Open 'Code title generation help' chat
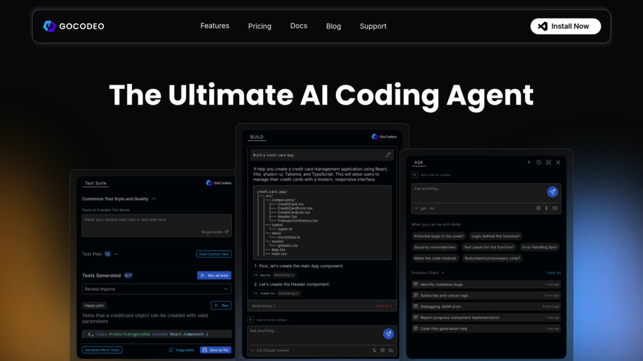Viewport: 643px width, 361px height. tap(486, 328)
